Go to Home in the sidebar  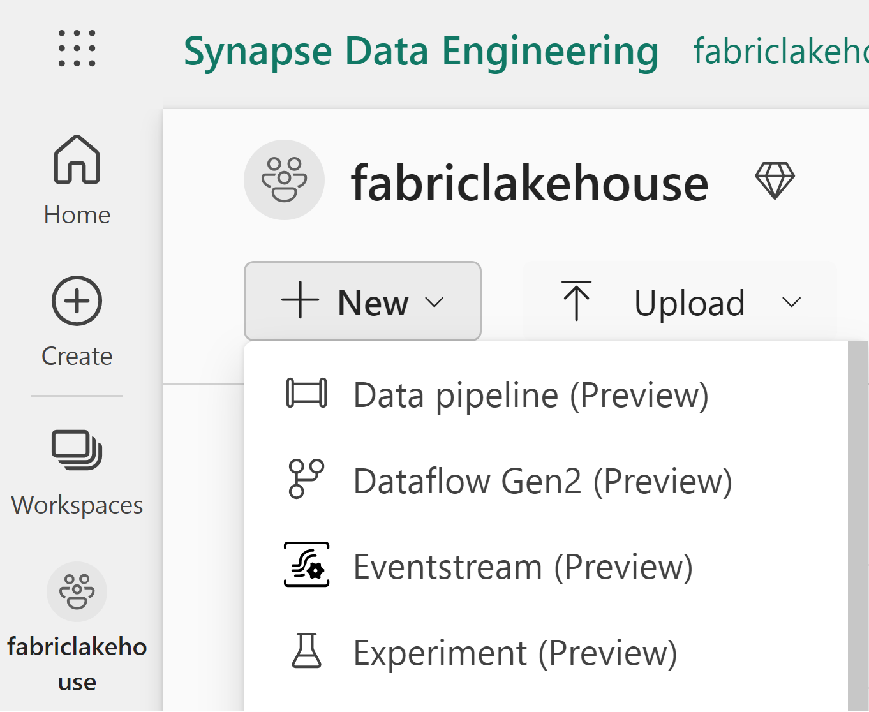tap(77, 181)
